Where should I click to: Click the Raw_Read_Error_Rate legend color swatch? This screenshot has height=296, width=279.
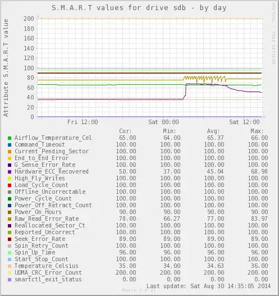coord(10,219)
